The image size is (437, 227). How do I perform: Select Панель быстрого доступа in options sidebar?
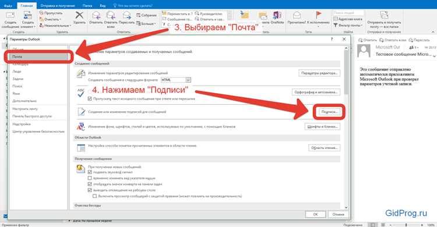[38, 116]
